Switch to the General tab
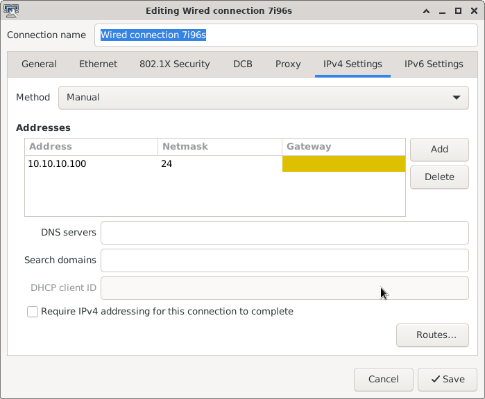This screenshot has width=485, height=399. tap(39, 64)
